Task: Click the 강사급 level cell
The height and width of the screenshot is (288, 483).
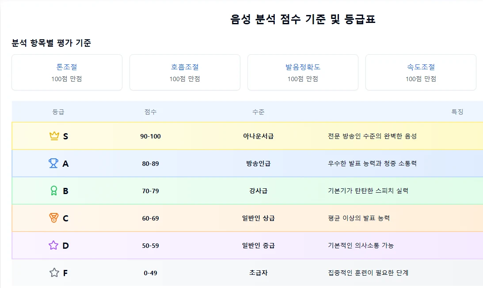Action: tap(259, 191)
